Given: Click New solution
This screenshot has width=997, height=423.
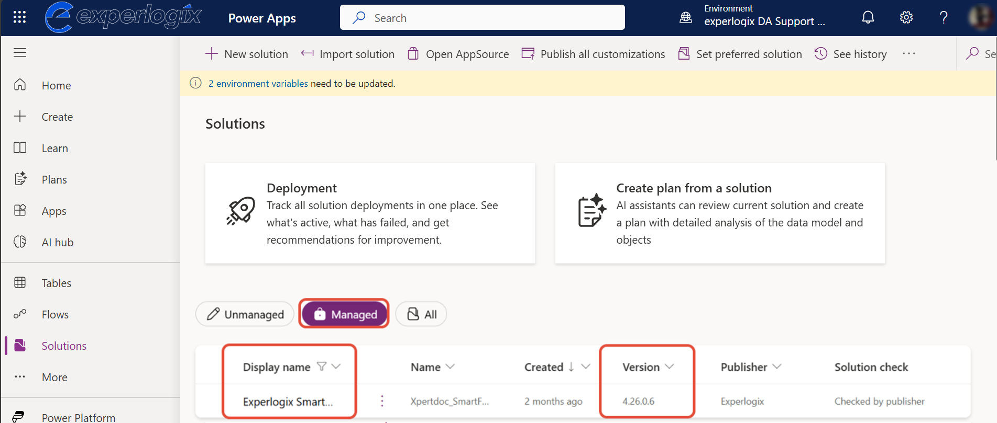Looking at the screenshot, I should 246,54.
